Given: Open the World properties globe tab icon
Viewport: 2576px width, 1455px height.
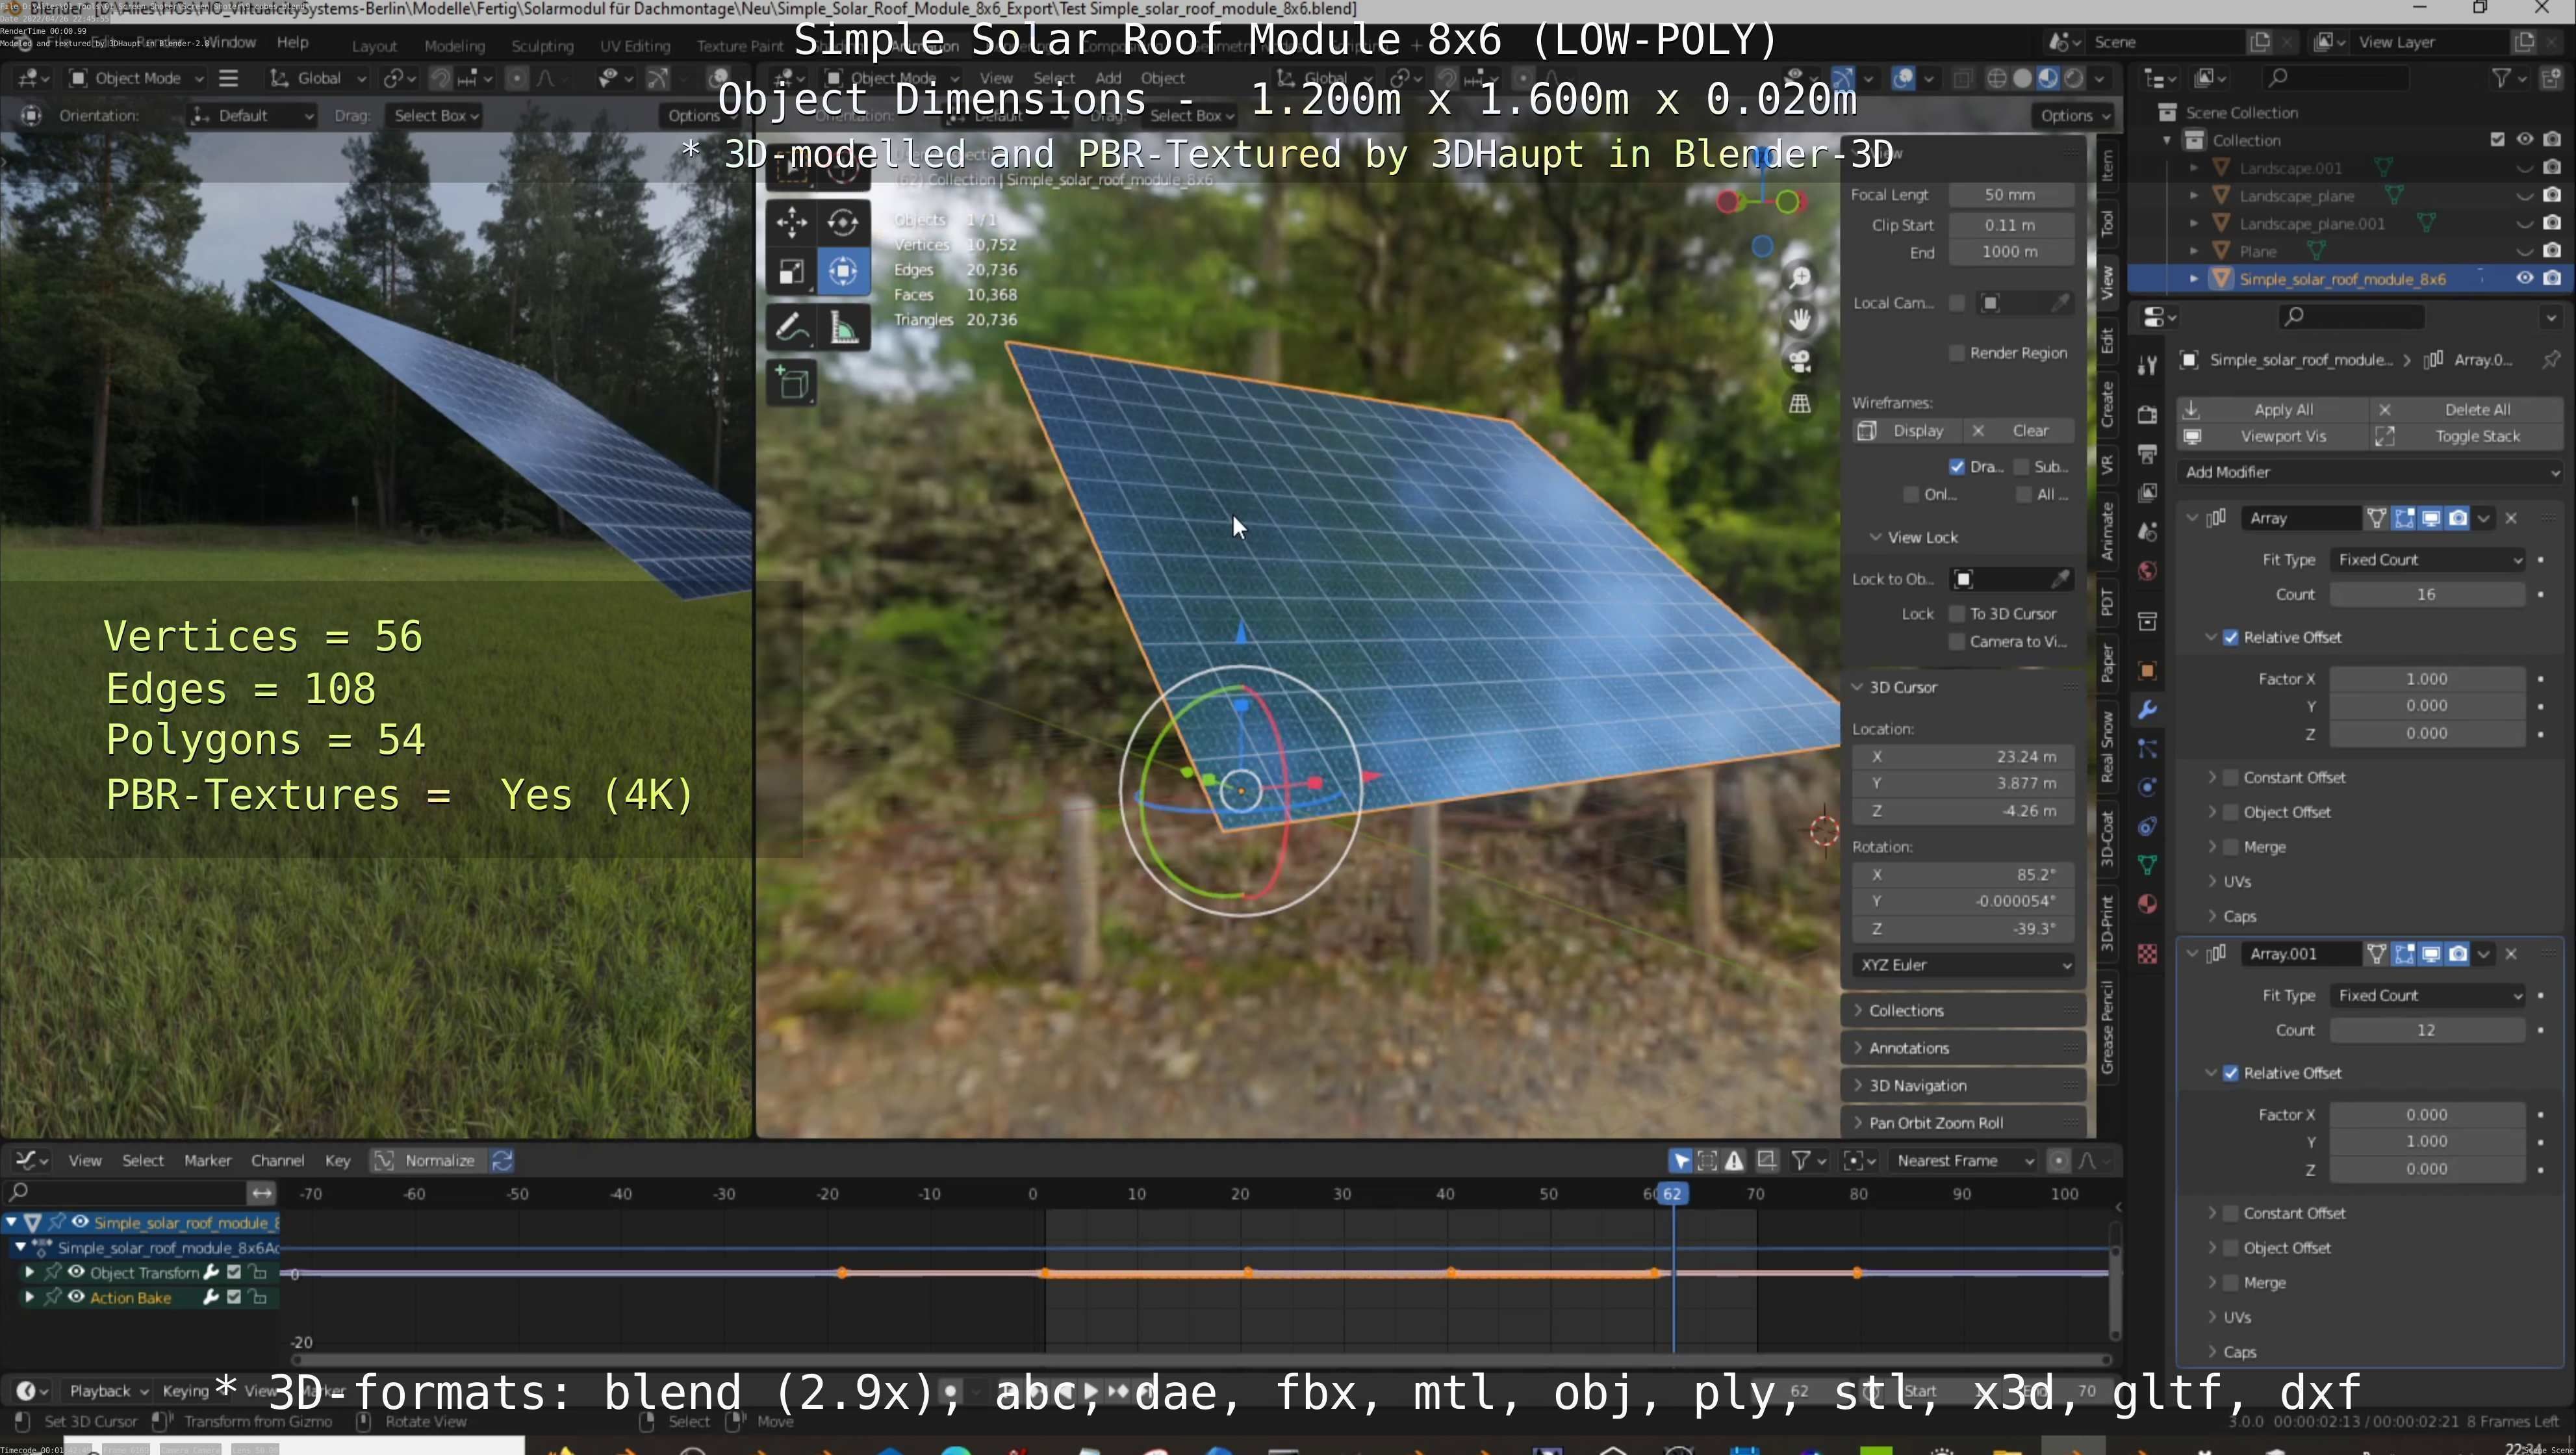Looking at the screenshot, I should coord(2147,571).
